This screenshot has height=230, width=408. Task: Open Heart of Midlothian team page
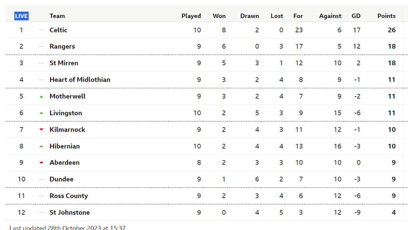point(80,80)
